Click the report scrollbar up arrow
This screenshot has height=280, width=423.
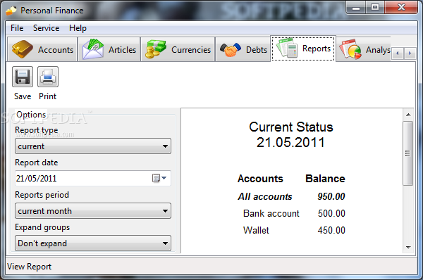coord(408,115)
